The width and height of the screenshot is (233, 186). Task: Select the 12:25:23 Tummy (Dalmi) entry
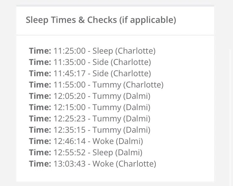pyautogui.click(x=90, y=119)
